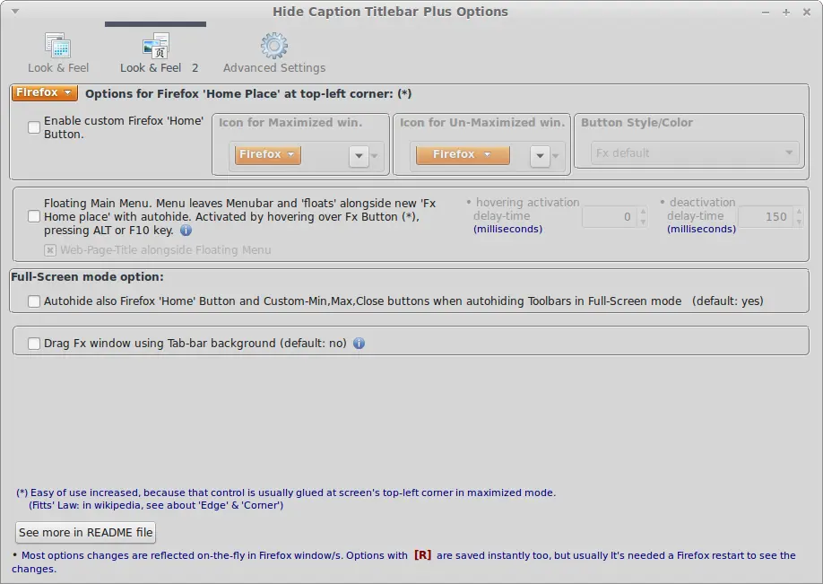Image resolution: width=823 pixels, height=584 pixels.
Task: Increase deactivation delay-time with up arrow
Action: [799, 212]
